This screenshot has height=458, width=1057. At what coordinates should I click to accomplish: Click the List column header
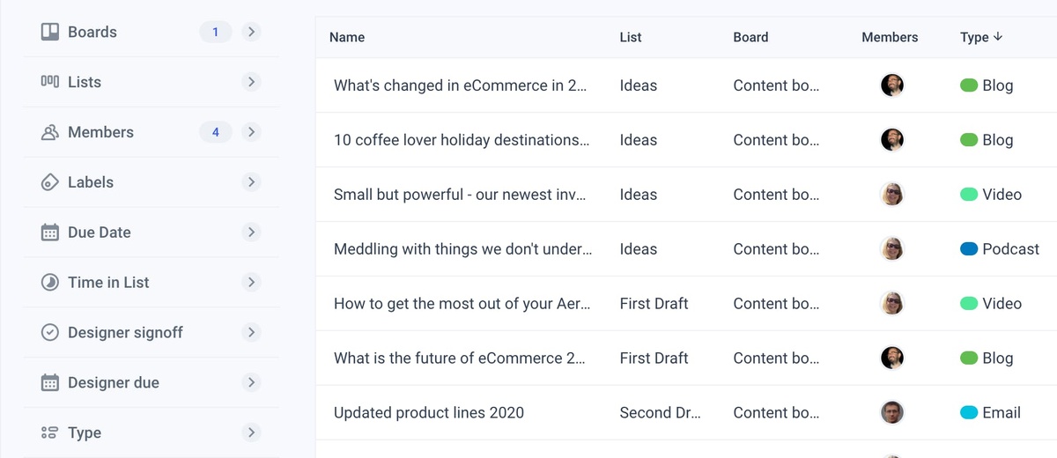click(x=631, y=37)
